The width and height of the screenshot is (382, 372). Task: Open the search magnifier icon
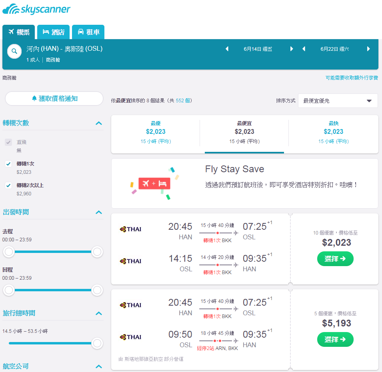click(x=14, y=51)
